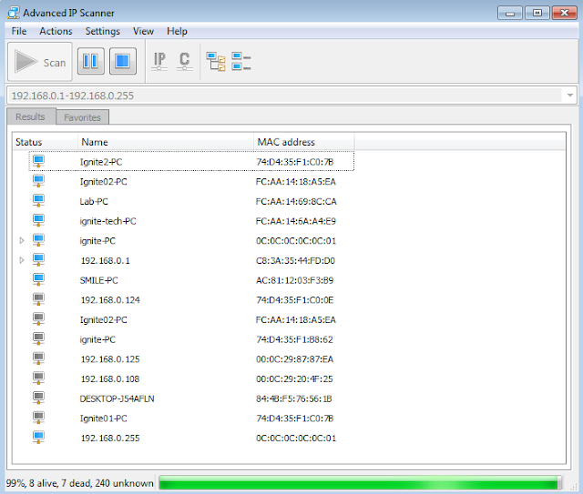Maximize the Advanced IP Scanner window
The image size is (583, 494).
point(537,13)
